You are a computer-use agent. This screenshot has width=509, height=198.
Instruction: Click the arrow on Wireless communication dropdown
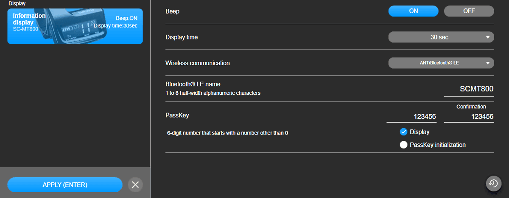click(x=488, y=63)
